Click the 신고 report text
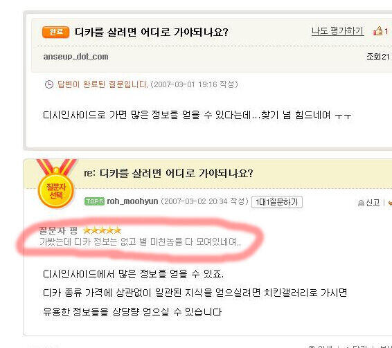 coord(373,203)
